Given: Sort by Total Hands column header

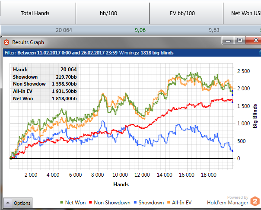Looking at the screenshot, I should click(x=38, y=13).
